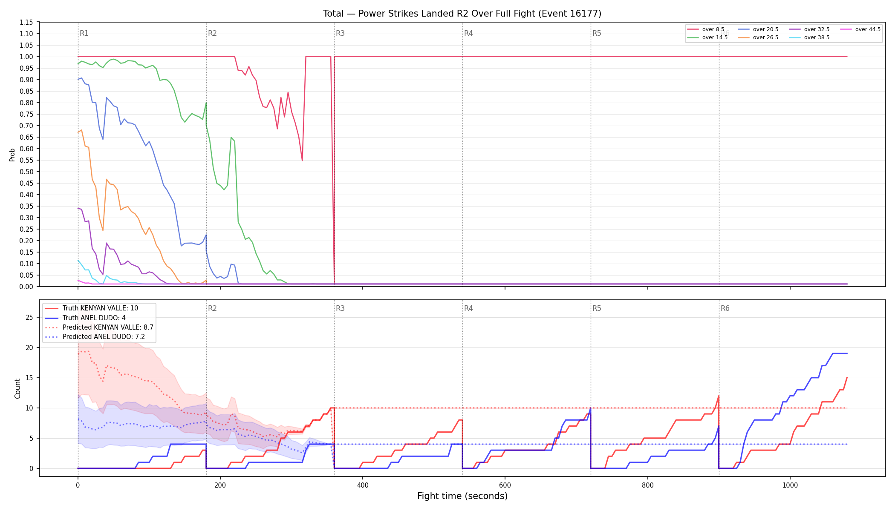Click the 'over 20.5' legend entry

click(758, 29)
